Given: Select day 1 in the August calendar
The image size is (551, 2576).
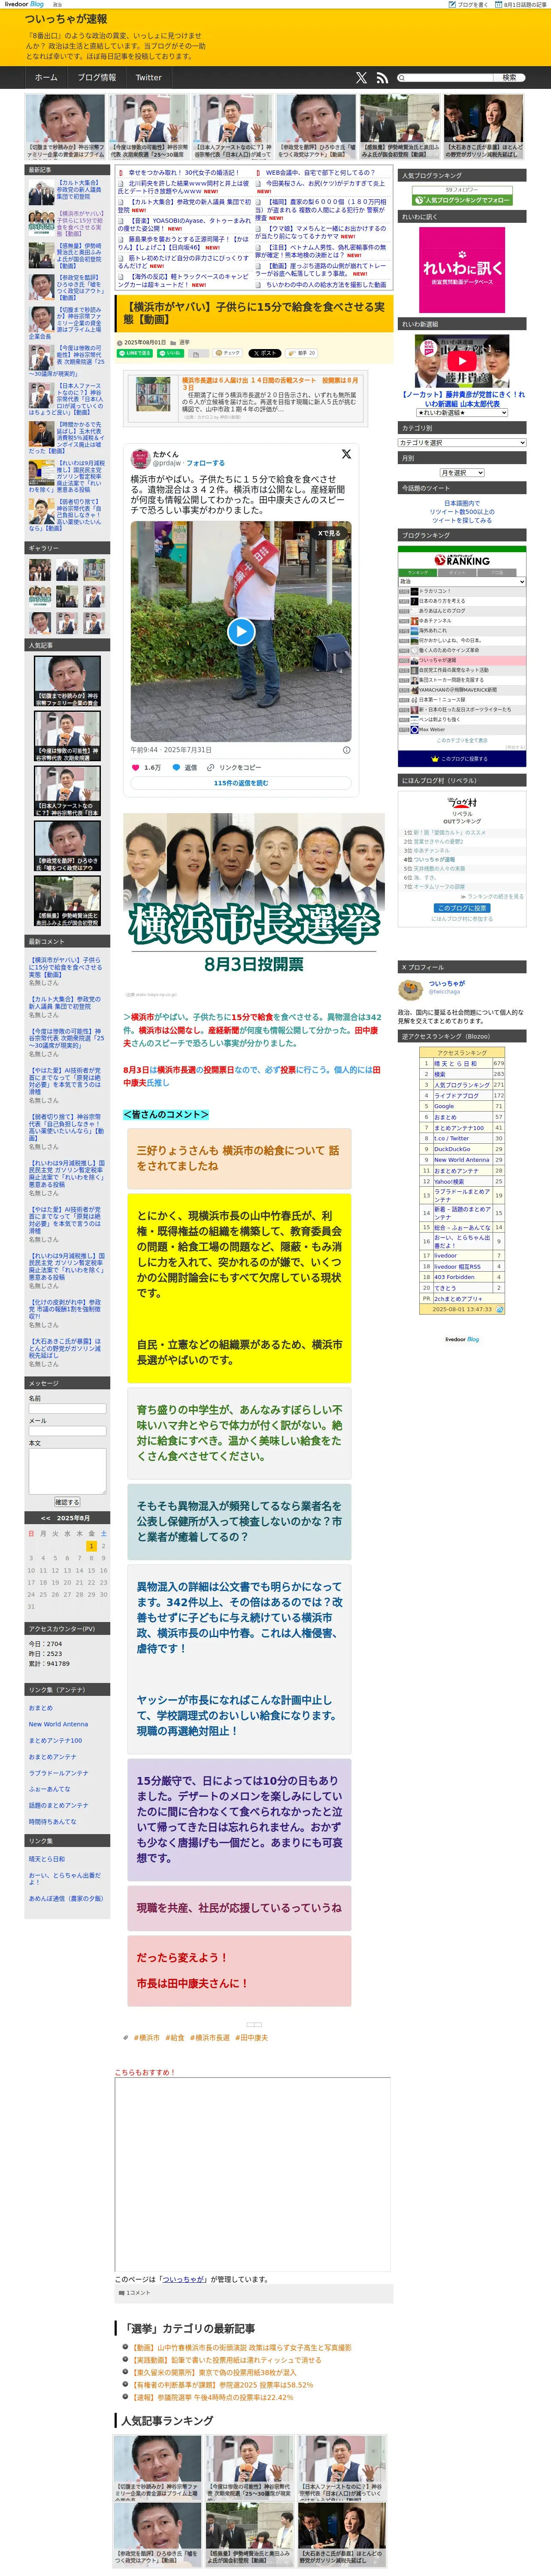Looking at the screenshot, I should pyautogui.click(x=91, y=1546).
